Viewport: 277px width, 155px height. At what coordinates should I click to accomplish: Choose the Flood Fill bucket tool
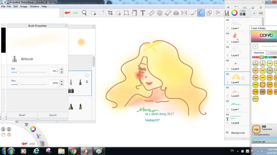coord(134,13)
